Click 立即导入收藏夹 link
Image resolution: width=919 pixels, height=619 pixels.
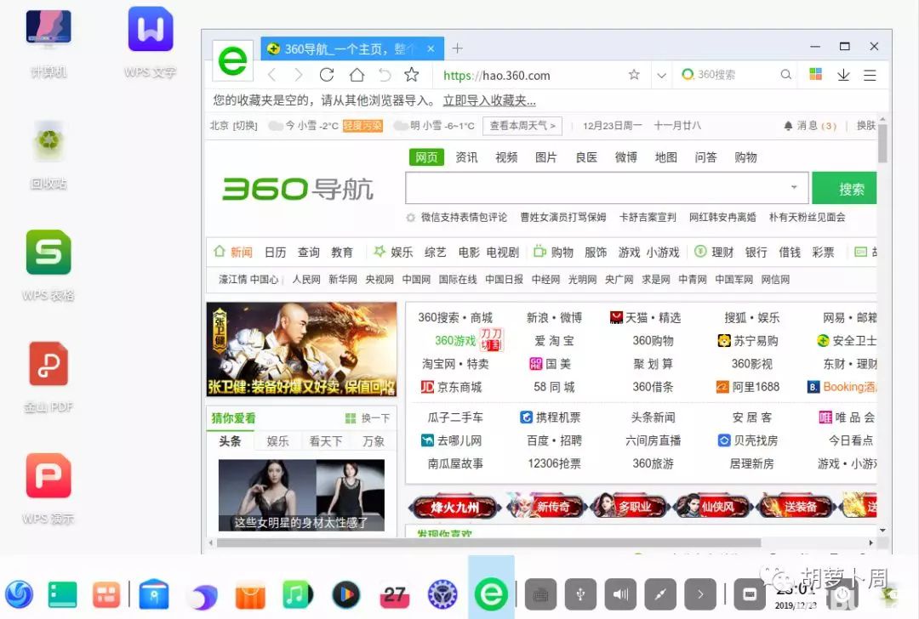coord(488,100)
